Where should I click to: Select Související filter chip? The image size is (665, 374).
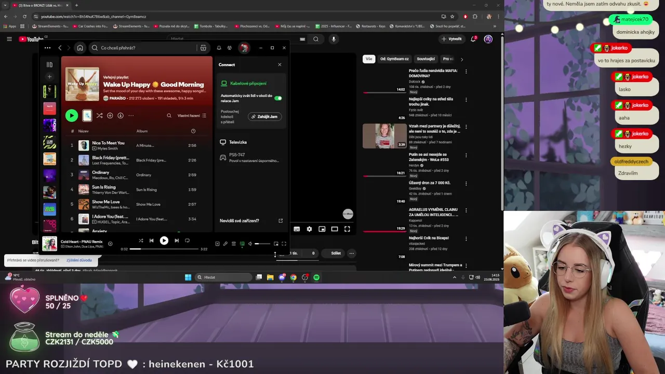pos(425,59)
